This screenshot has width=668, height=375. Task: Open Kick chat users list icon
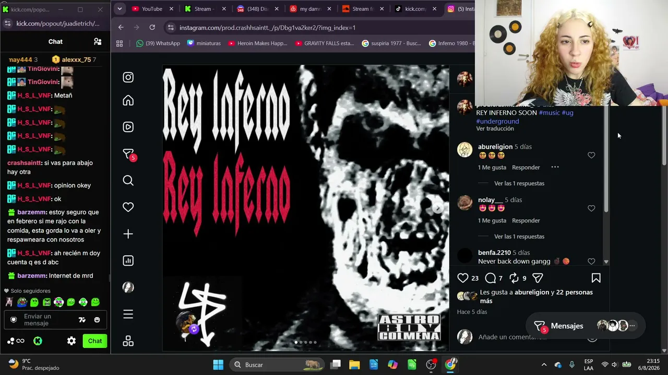[98, 42]
